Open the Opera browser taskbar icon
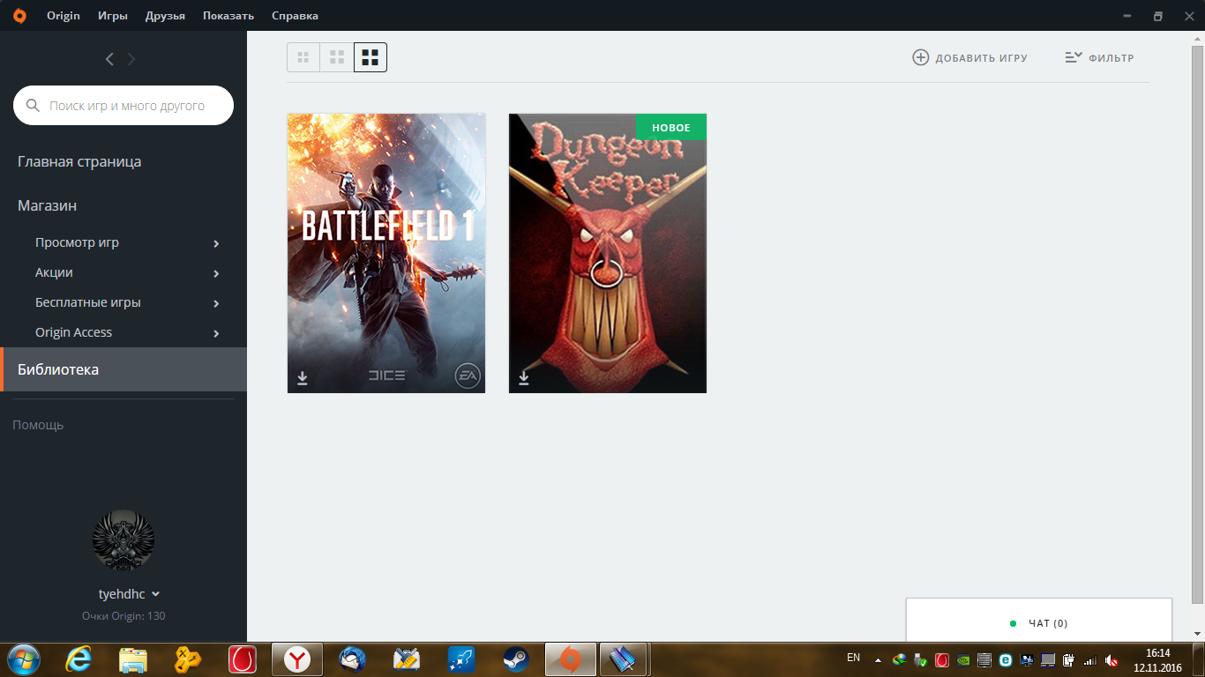The image size is (1205, 677). [x=243, y=659]
